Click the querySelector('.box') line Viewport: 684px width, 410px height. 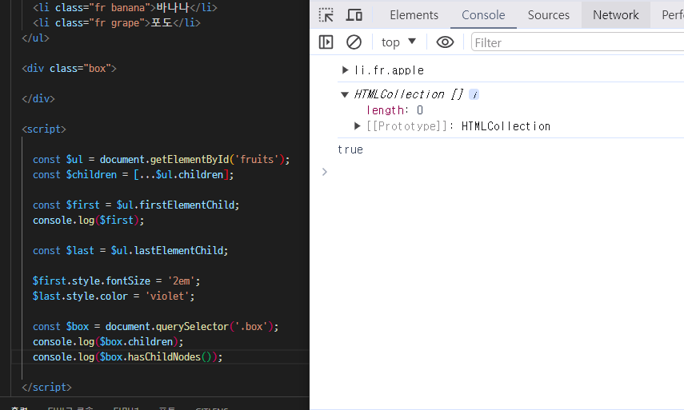coord(156,326)
